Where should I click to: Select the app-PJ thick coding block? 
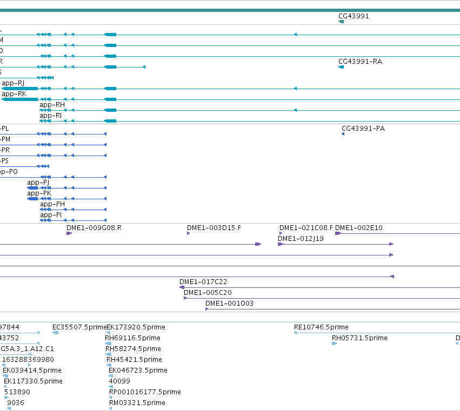[32, 188]
